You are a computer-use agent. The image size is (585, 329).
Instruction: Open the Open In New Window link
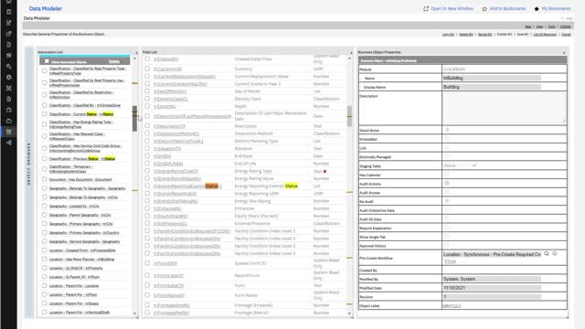[x=452, y=8]
